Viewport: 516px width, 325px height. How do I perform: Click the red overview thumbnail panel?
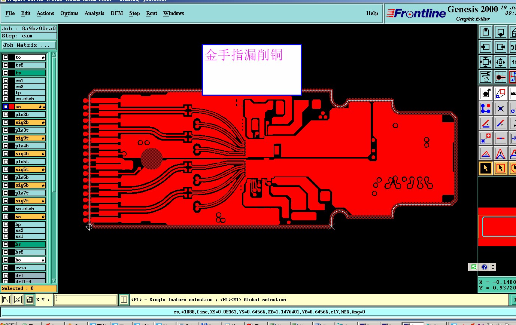pos(497,226)
